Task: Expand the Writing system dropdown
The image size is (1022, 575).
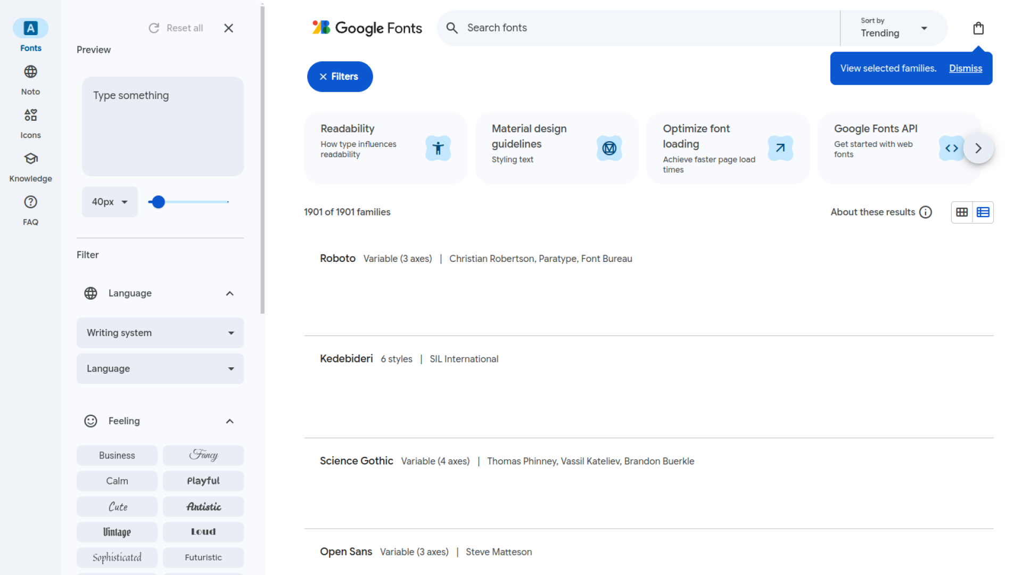Action: [x=160, y=333]
